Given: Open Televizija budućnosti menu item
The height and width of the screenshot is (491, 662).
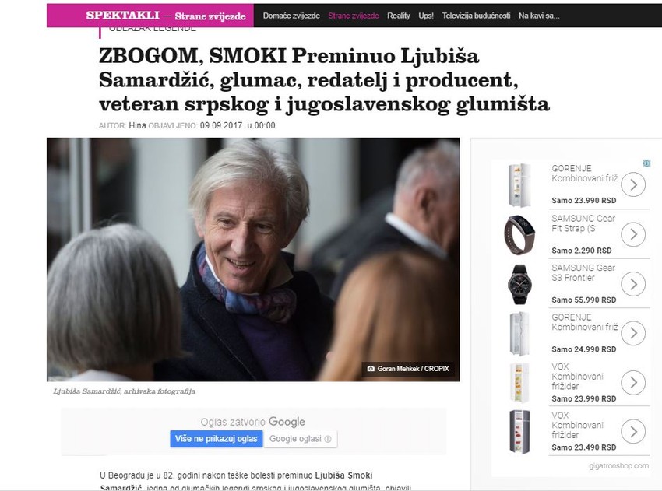Looking at the screenshot, I should [476, 16].
